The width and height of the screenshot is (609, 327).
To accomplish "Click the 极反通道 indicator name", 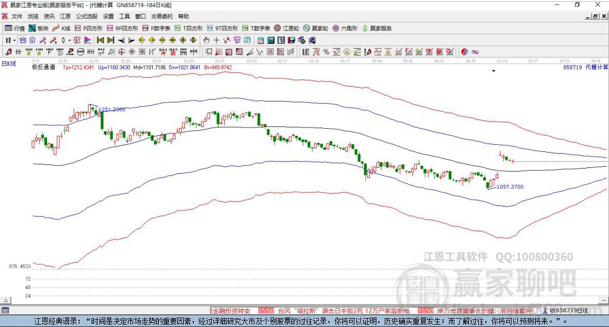I will click(43, 68).
